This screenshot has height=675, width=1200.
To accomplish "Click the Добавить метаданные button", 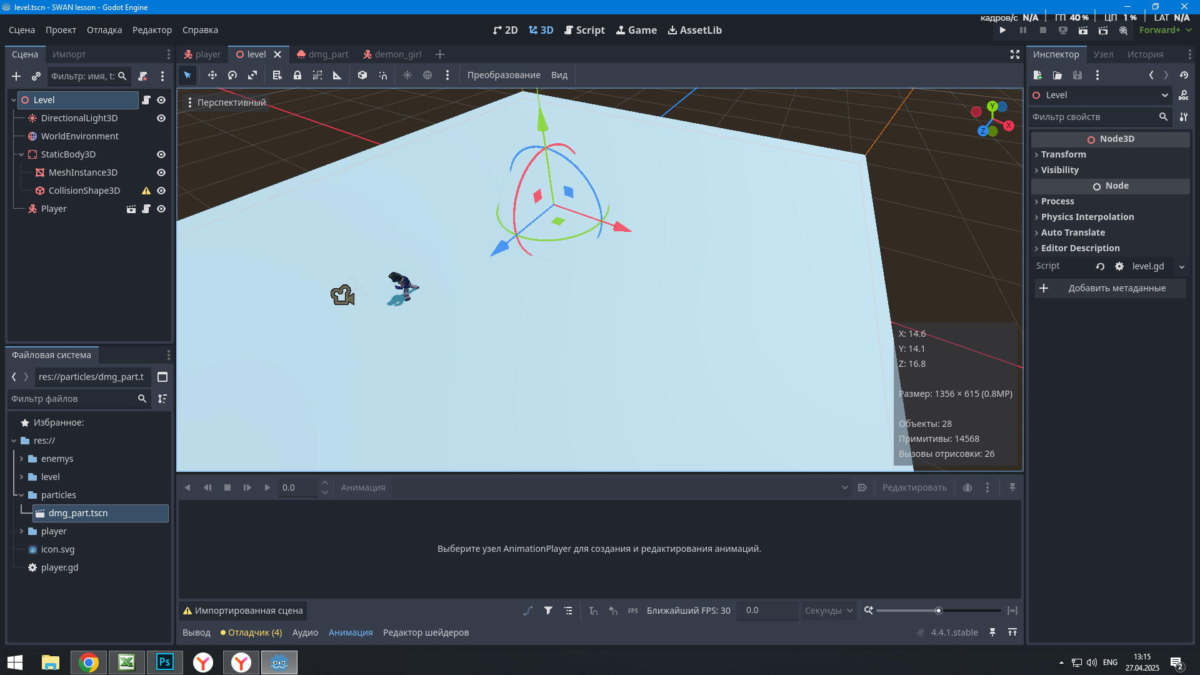I will 1110,288.
